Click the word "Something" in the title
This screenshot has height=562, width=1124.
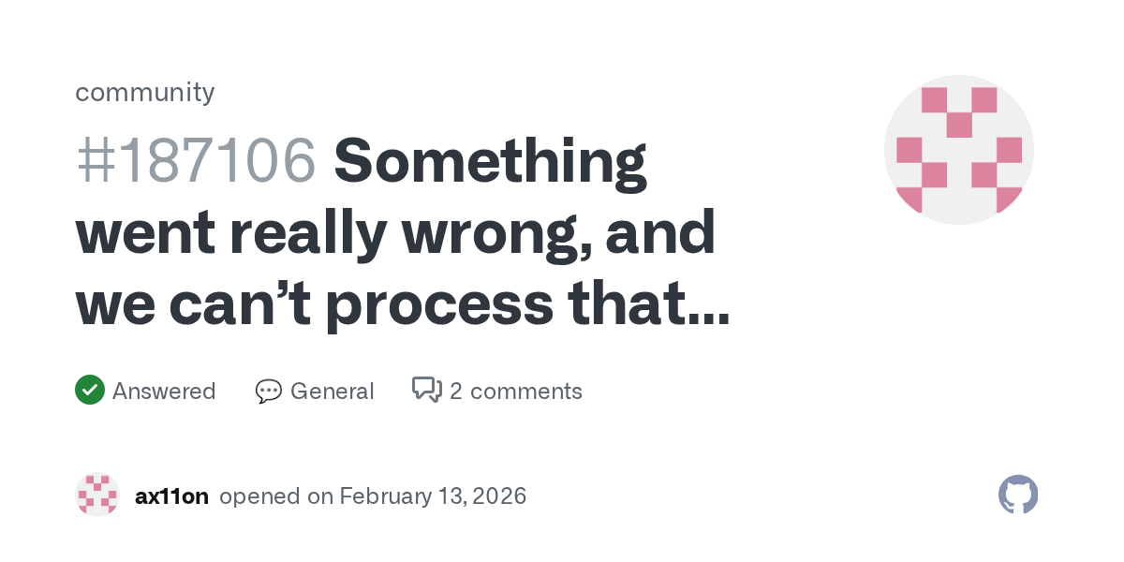[490, 160]
